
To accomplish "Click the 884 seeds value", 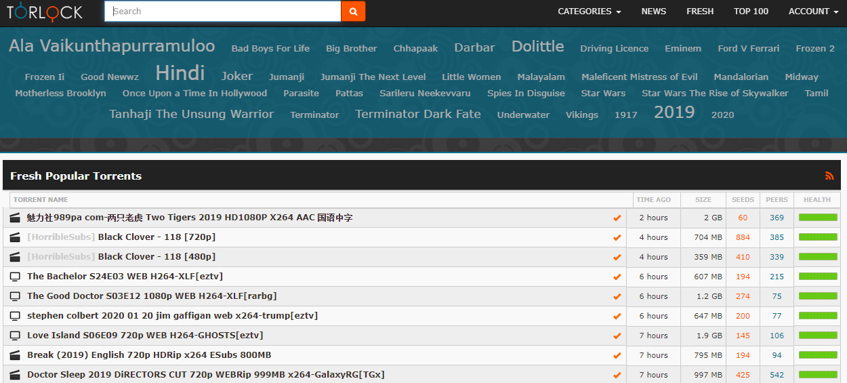I will click(743, 237).
